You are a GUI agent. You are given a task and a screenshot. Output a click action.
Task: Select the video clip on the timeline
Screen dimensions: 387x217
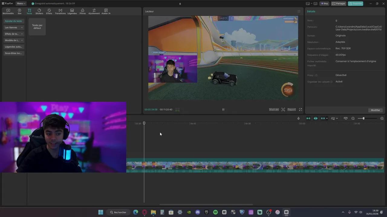pyautogui.click(x=255, y=165)
